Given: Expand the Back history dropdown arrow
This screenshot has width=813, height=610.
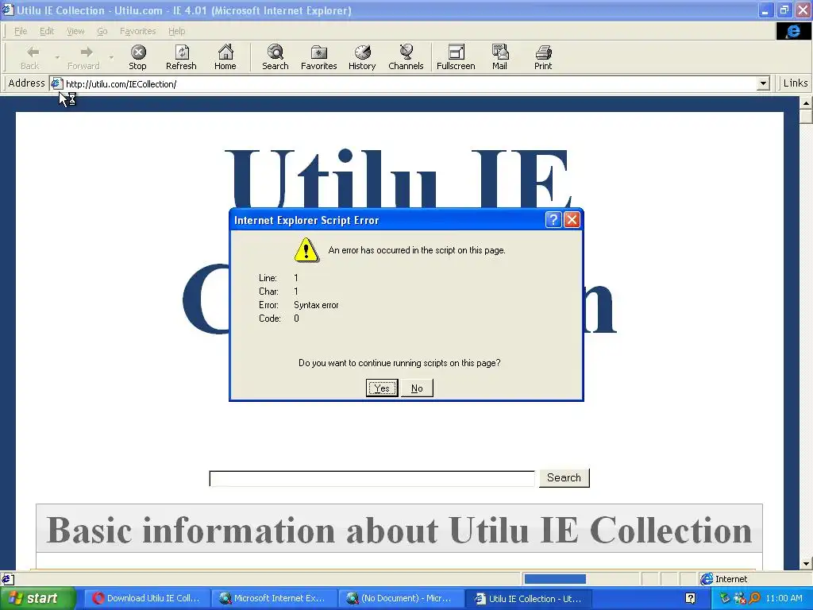Looking at the screenshot, I should click(57, 57).
